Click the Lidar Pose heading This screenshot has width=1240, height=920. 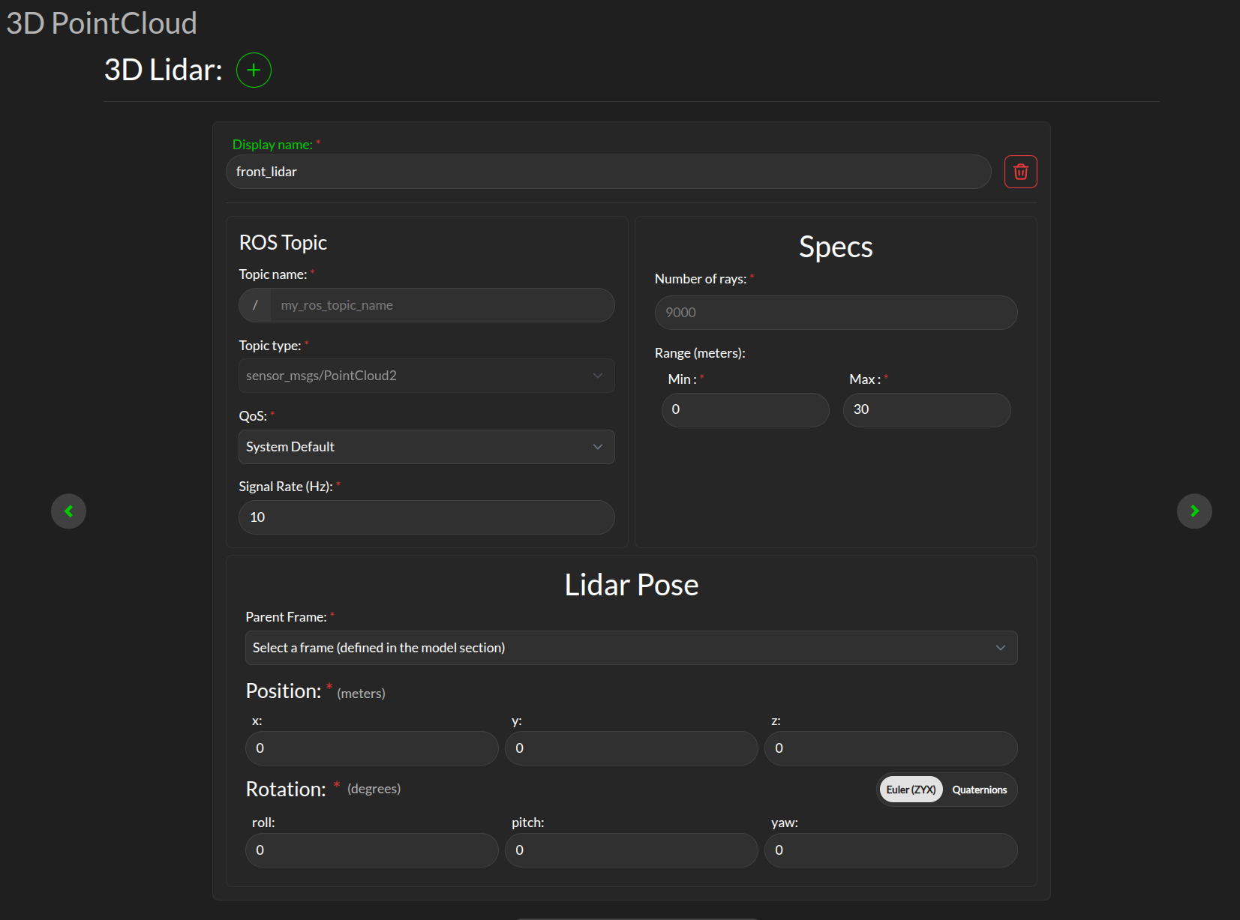pyautogui.click(x=631, y=585)
